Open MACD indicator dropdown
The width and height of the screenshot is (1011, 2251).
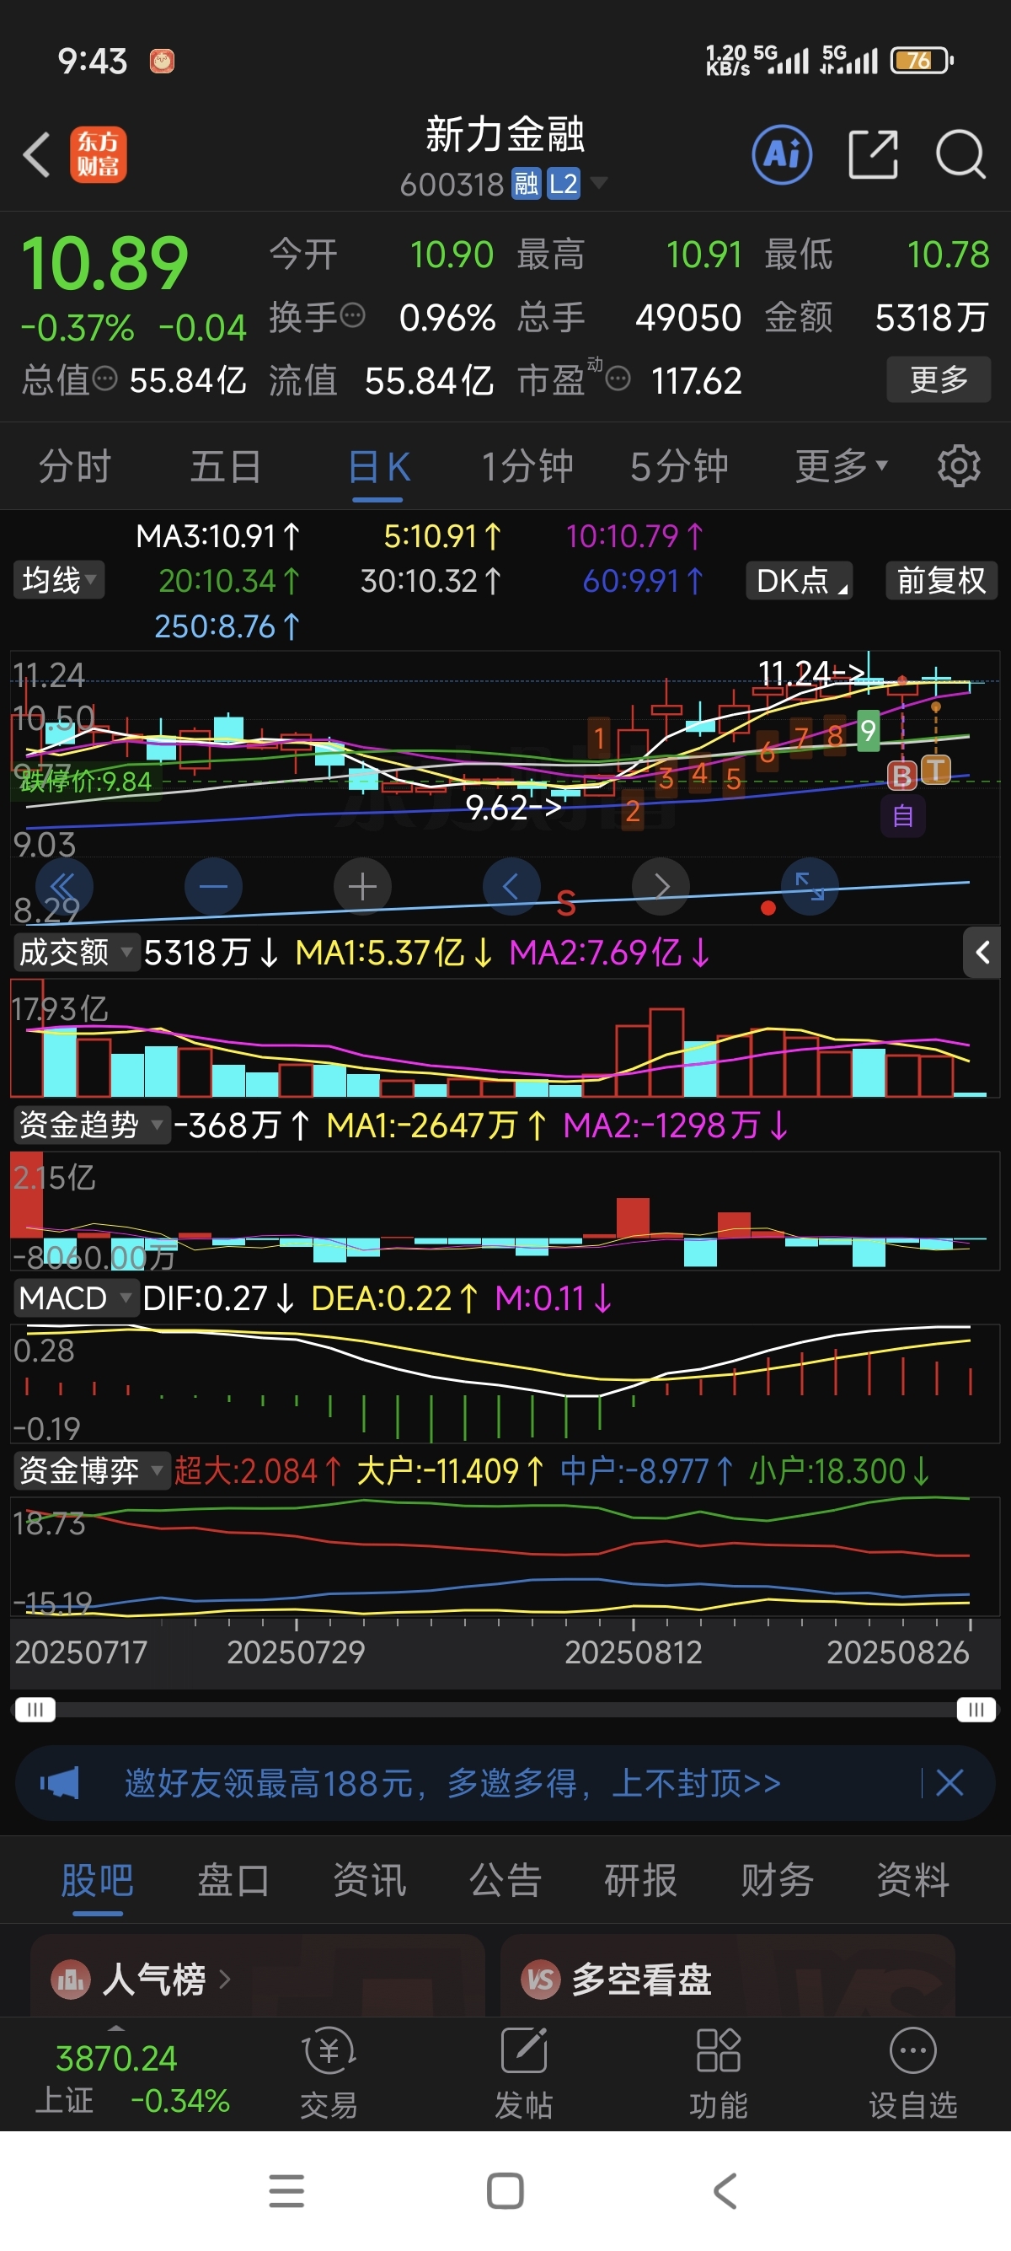click(76, 1297)
